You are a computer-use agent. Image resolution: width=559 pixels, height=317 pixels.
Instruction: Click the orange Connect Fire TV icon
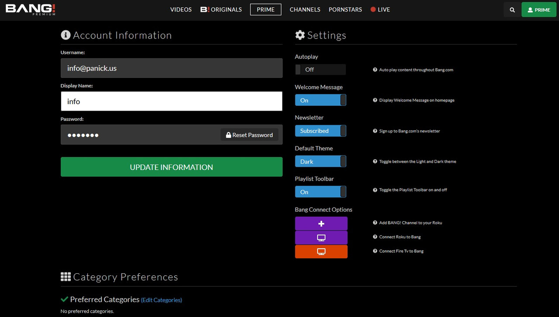coord(321,252)
